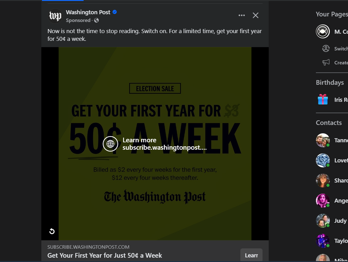Image resolution: width=348 pixels, height=262 pixels.
Task: Click the Washington Post circular logo
Action: click(55, 16)
